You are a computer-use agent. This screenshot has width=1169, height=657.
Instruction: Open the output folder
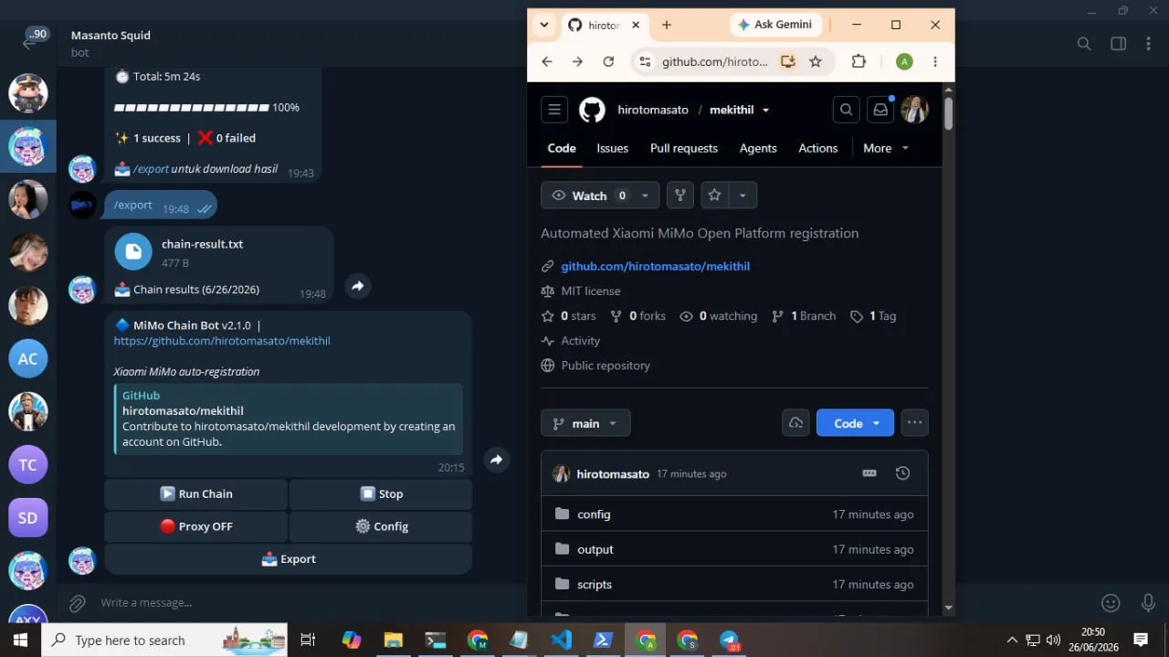(595, 549)
